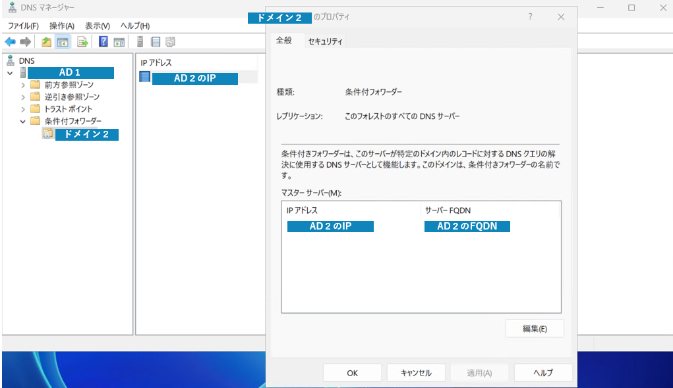Viewport: 673px width, 388px height.
Task: Click the Back navigation arrow in the toolbar
Action: coord(9,41)
